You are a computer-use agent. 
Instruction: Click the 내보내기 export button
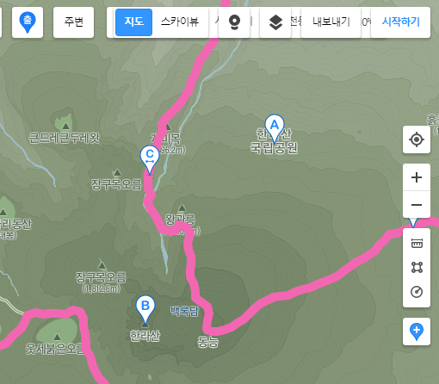pos(331,22)
